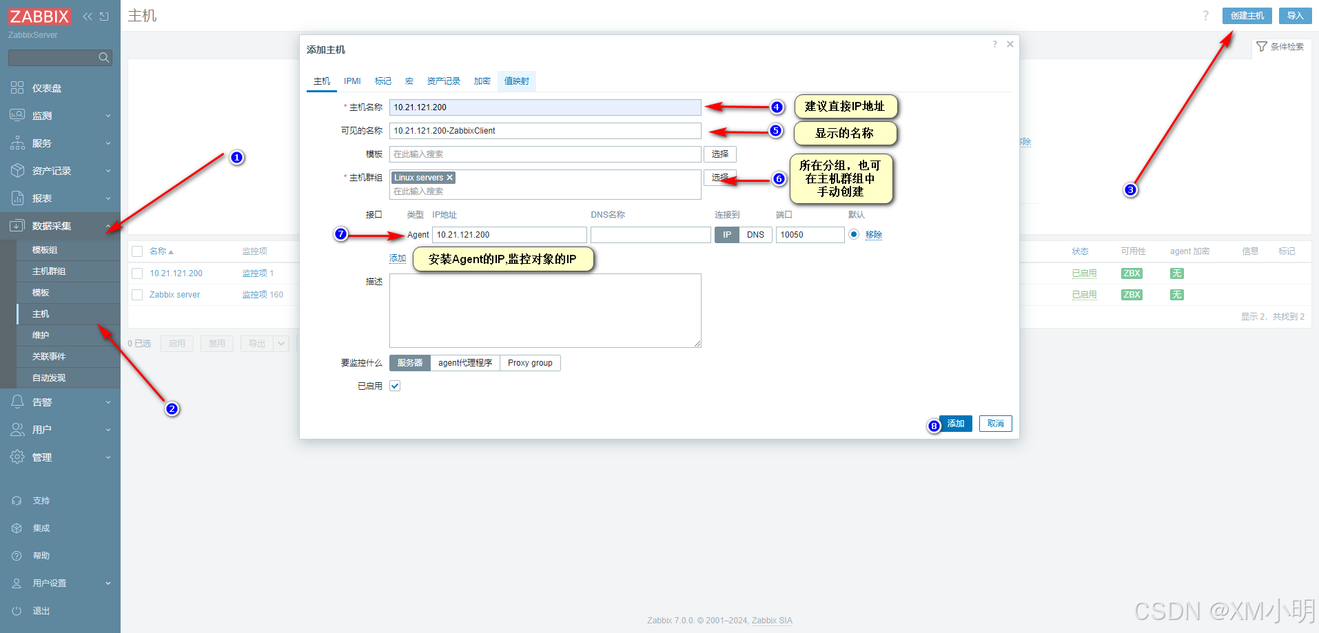Remove the Linux servers group tag
1319x633 pixels.
[450, 178]
